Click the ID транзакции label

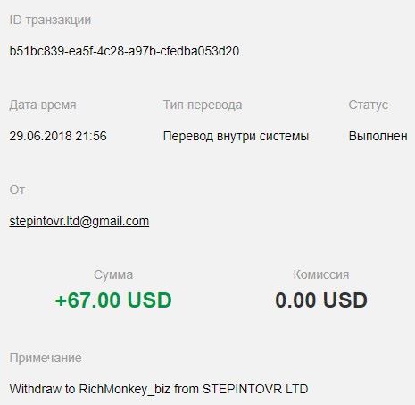(x=50, y=21)
